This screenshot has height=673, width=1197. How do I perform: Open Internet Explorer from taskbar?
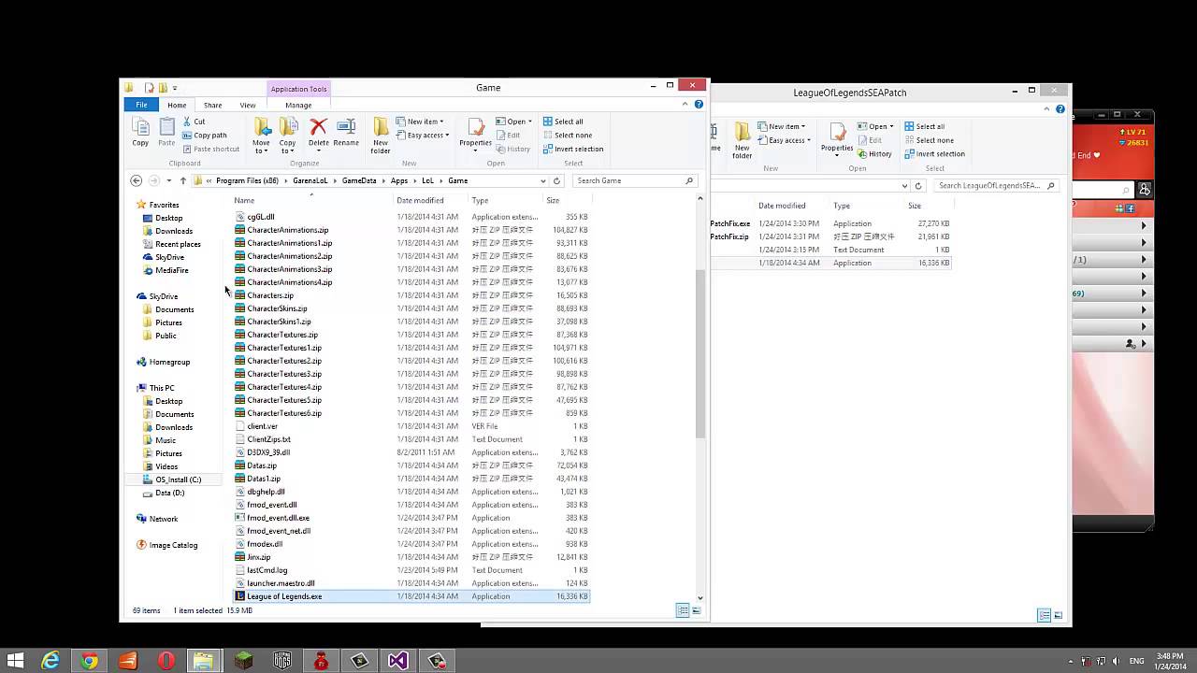(x=50, y=661)
